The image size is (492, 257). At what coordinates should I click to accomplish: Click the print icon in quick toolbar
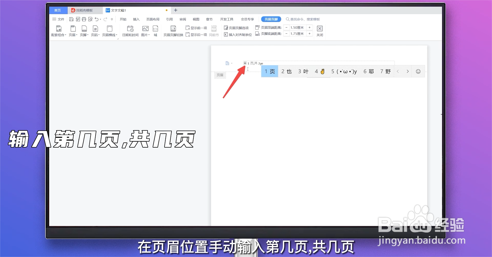click(84, 19)
